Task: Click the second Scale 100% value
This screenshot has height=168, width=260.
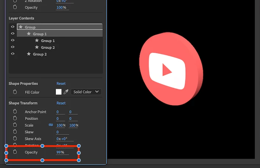Action: coord(74,125)
